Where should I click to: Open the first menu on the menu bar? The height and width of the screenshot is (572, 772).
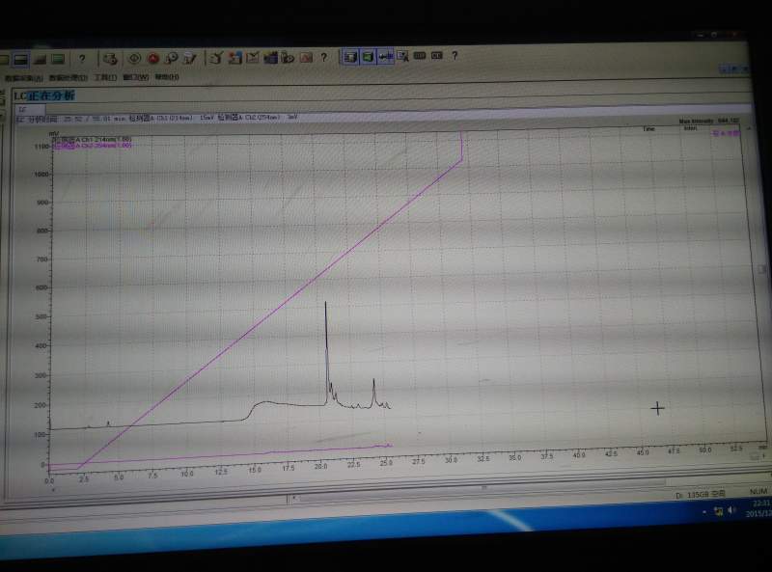point(24,78)
